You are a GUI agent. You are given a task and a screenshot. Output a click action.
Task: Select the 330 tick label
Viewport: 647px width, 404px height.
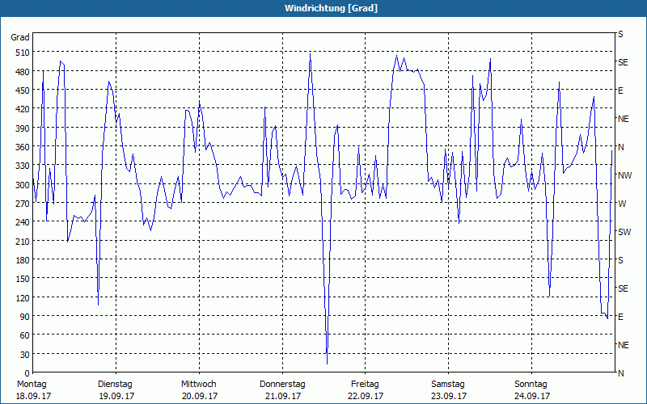coord(23,166)
